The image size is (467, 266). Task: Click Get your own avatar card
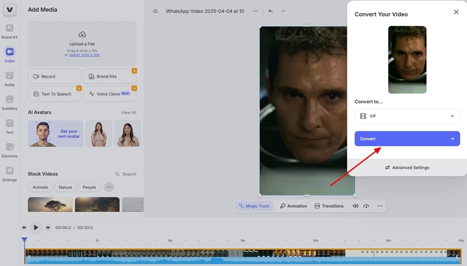coord(56,134)
